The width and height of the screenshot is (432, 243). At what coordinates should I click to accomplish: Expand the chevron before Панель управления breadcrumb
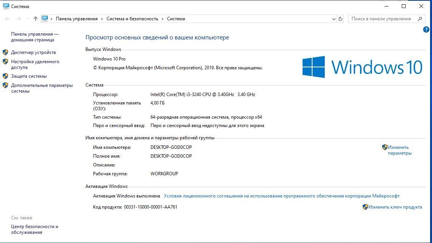pos(52,19)
